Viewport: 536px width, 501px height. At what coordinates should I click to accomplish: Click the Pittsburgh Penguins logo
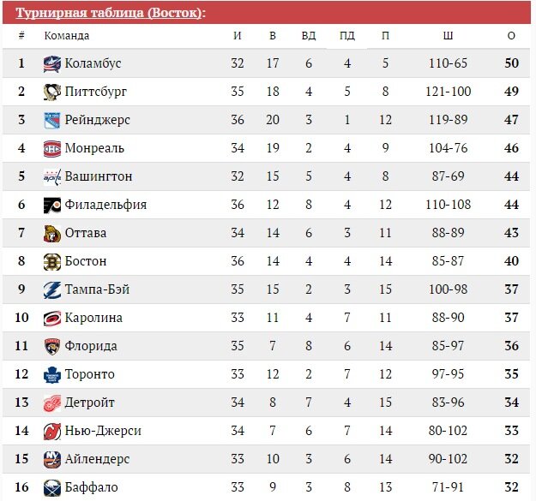click(x=52, y=92)
